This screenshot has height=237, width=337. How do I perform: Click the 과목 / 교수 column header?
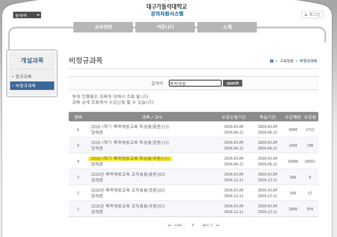(x=152, y=117)
